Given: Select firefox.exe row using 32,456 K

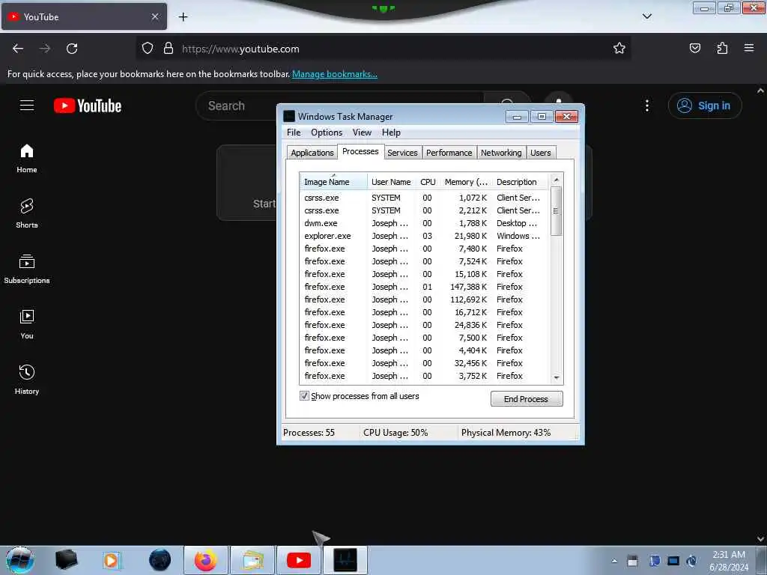Looking at the screenshot, I should (423, 363).
